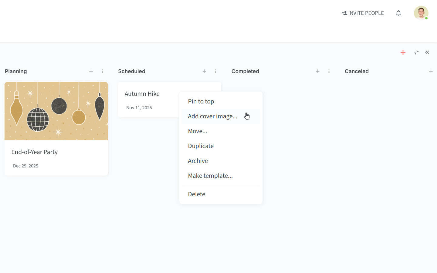This screenshot has width=437, height=273.
Task: Add a card to the Scheduled column
Action: tap(204, 71)
